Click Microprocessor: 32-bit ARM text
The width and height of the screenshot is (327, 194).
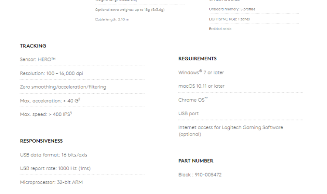(51, 182)
